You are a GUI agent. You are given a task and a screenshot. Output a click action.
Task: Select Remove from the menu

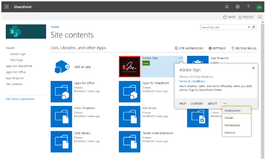pyautogui.click(x=237, y=133)
